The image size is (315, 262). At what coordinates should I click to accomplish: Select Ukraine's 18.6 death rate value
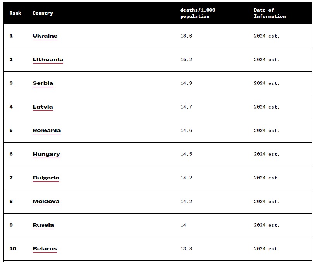click(186, 36)
